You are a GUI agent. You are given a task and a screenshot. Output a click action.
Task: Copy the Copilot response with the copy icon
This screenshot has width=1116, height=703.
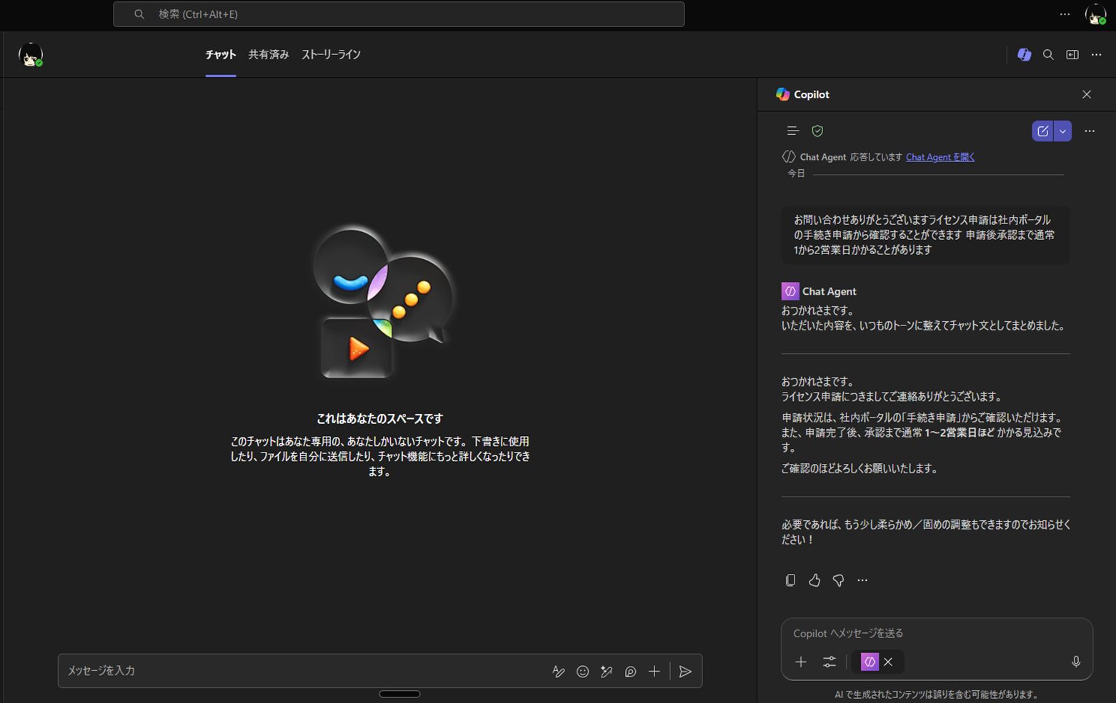click(x=790, y=580)
